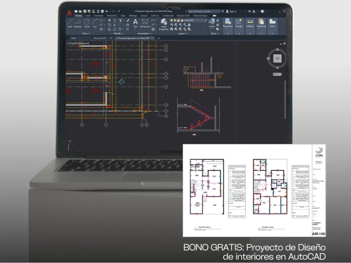
Task: Select the Rectangle tool
Action: click(x=101, y=20)
